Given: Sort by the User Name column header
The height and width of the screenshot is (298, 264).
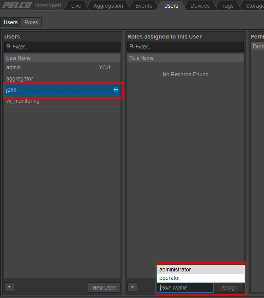Looking at the screenshot, I should [x=62, y=58].
